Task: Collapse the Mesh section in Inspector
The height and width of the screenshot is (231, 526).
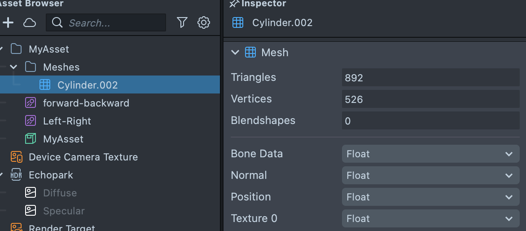Action: [235, 53]
